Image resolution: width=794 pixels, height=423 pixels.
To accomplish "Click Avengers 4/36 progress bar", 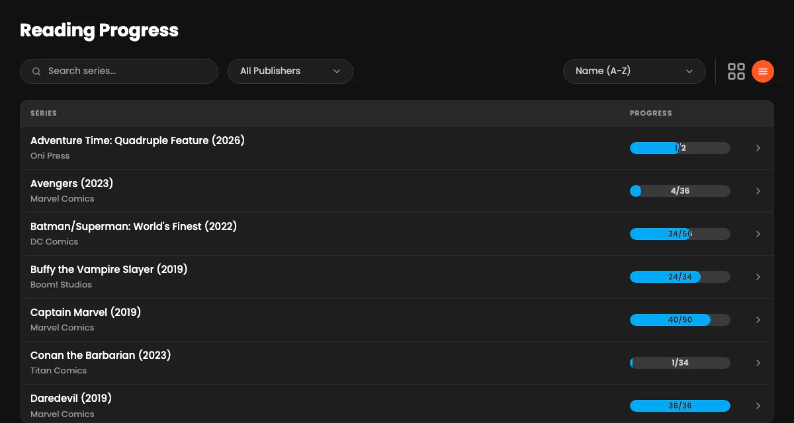I will (680, 191).
